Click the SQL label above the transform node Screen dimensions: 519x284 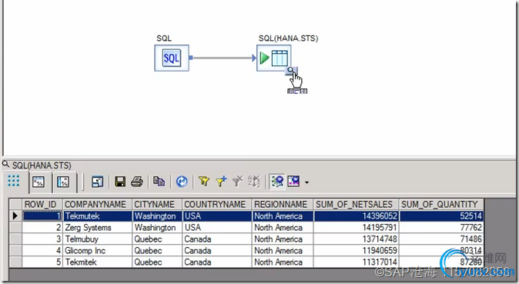tap(164, 38)
